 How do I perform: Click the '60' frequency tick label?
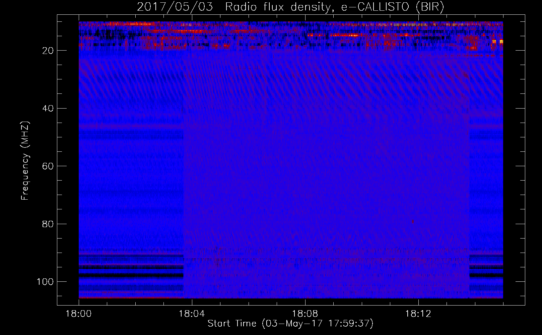tap(48, 166)
